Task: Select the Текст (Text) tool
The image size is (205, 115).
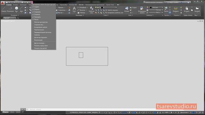Action: click(74, 9)
